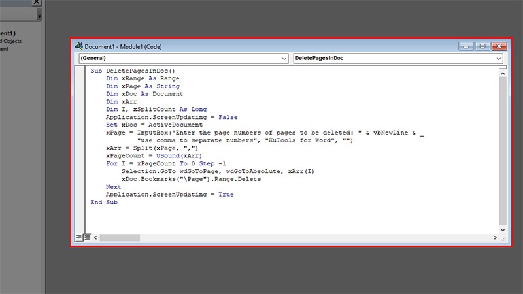The width and height of the screenshot is (523, 294).
Task: Toggle breakpoint in margin beside Set xDoc line
Action: coord(79,125)
